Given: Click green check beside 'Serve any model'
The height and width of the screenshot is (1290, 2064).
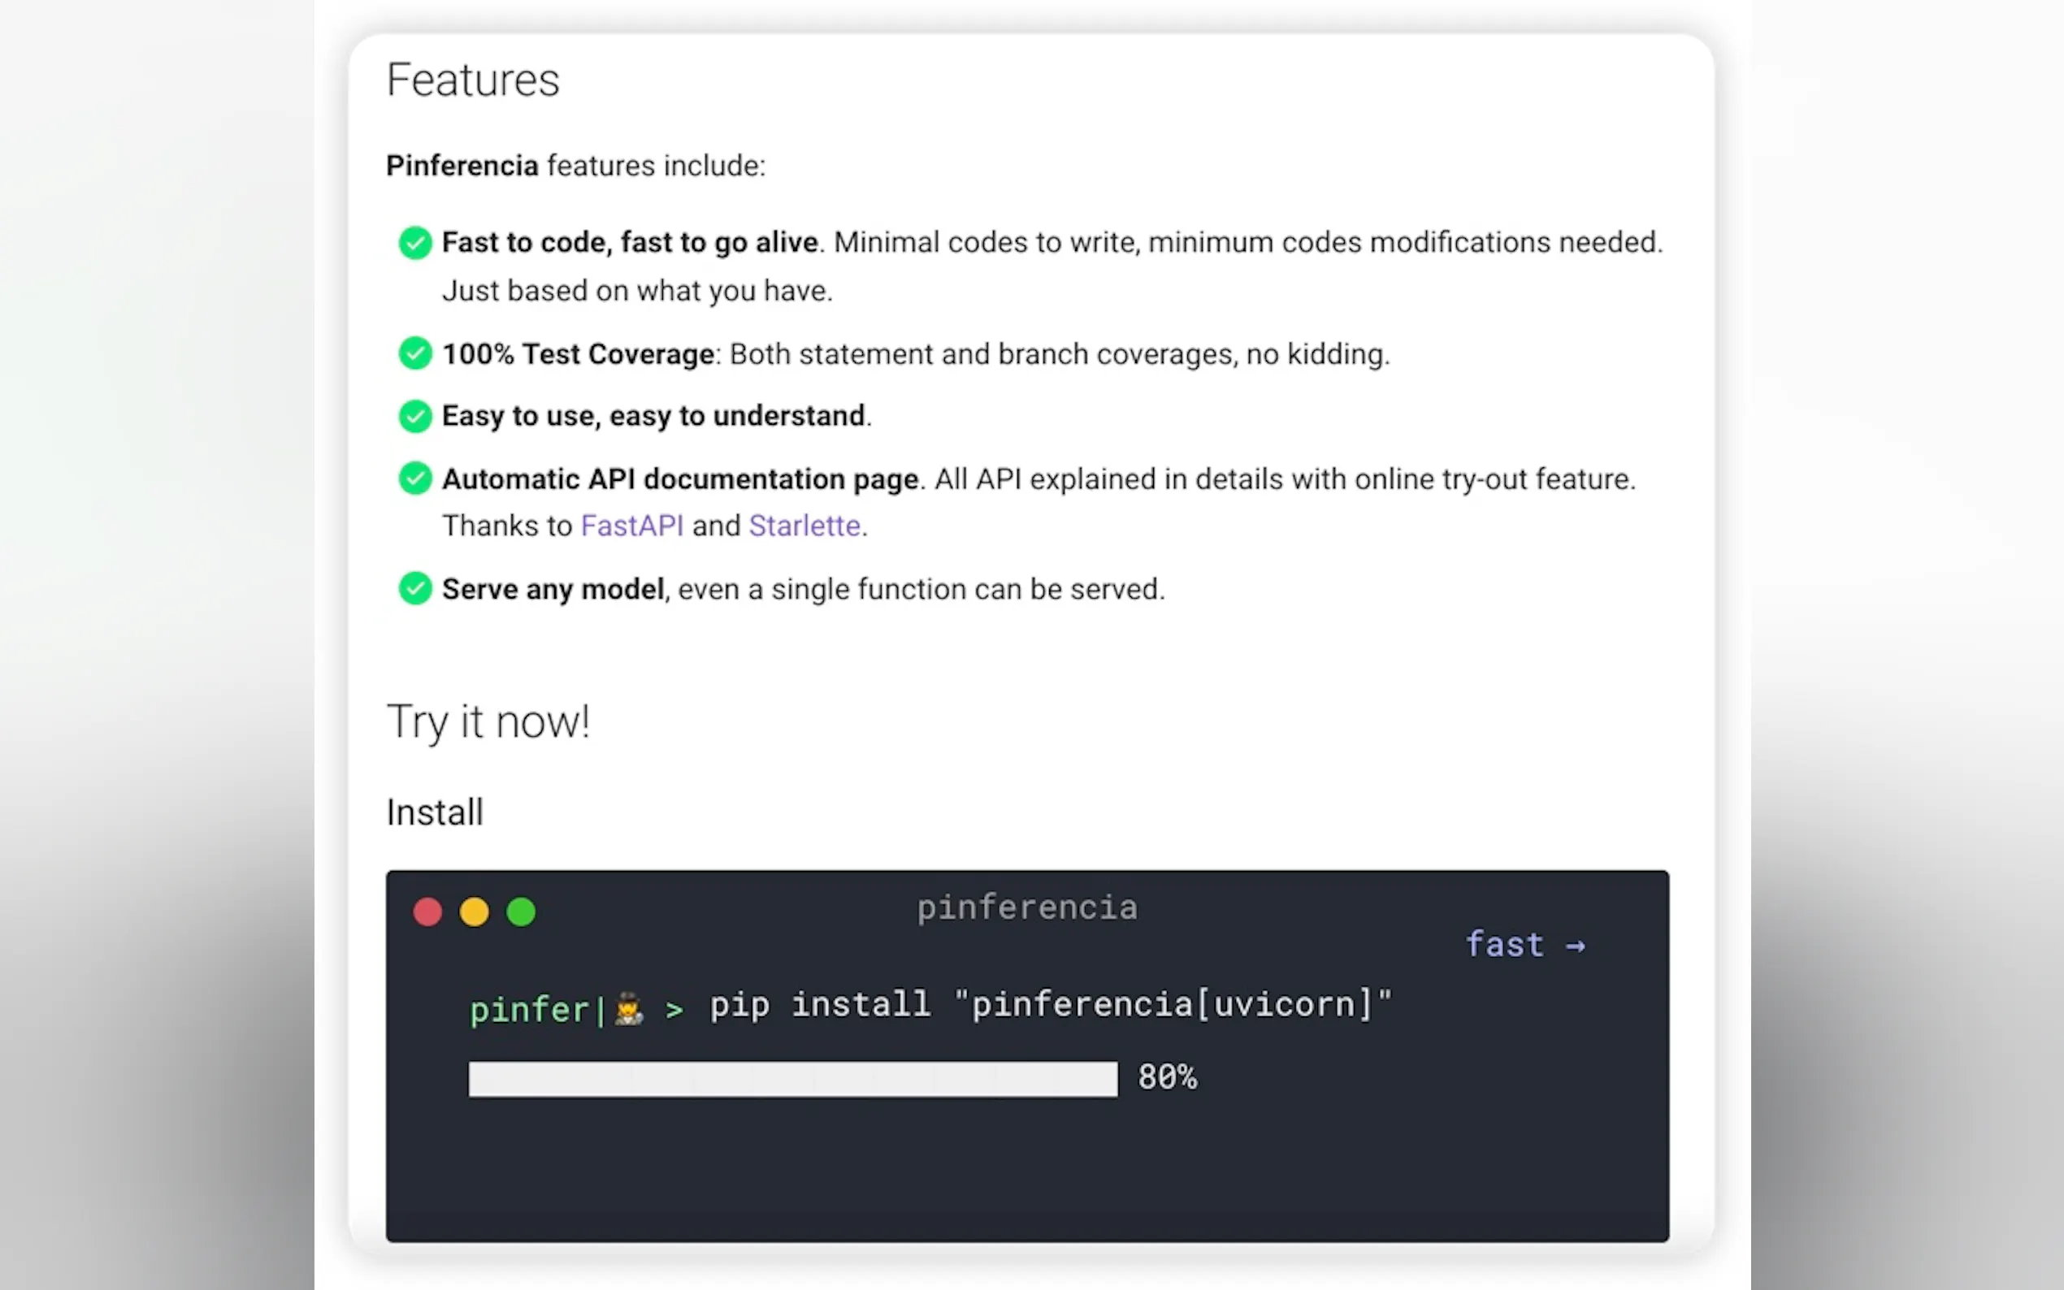Looking at the screenshot, I should click(415, 589).
